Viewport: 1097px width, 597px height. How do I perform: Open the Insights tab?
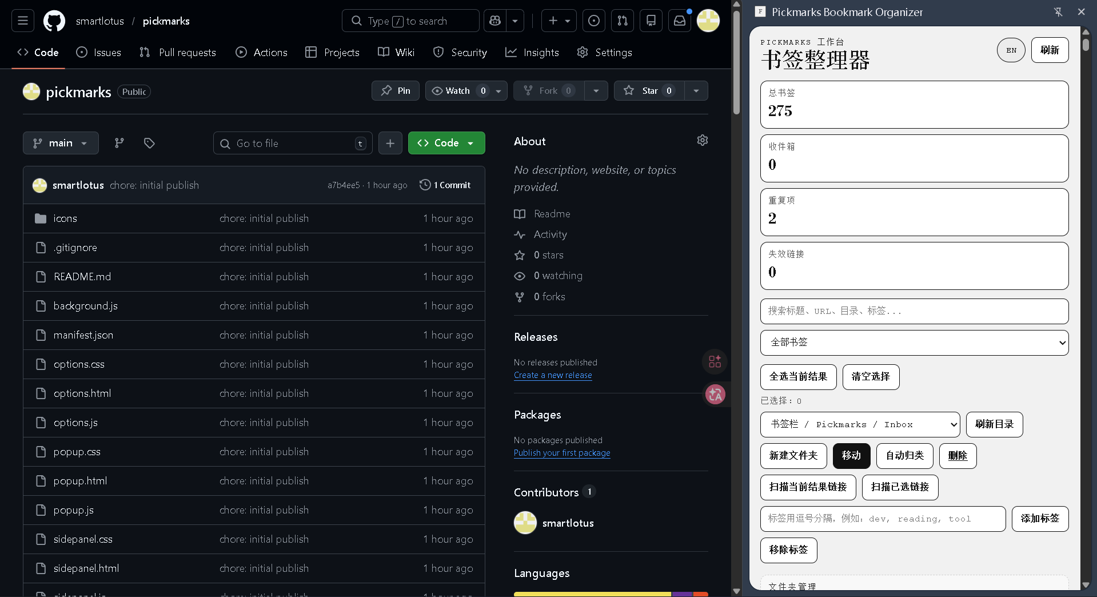tap(532, 53)
